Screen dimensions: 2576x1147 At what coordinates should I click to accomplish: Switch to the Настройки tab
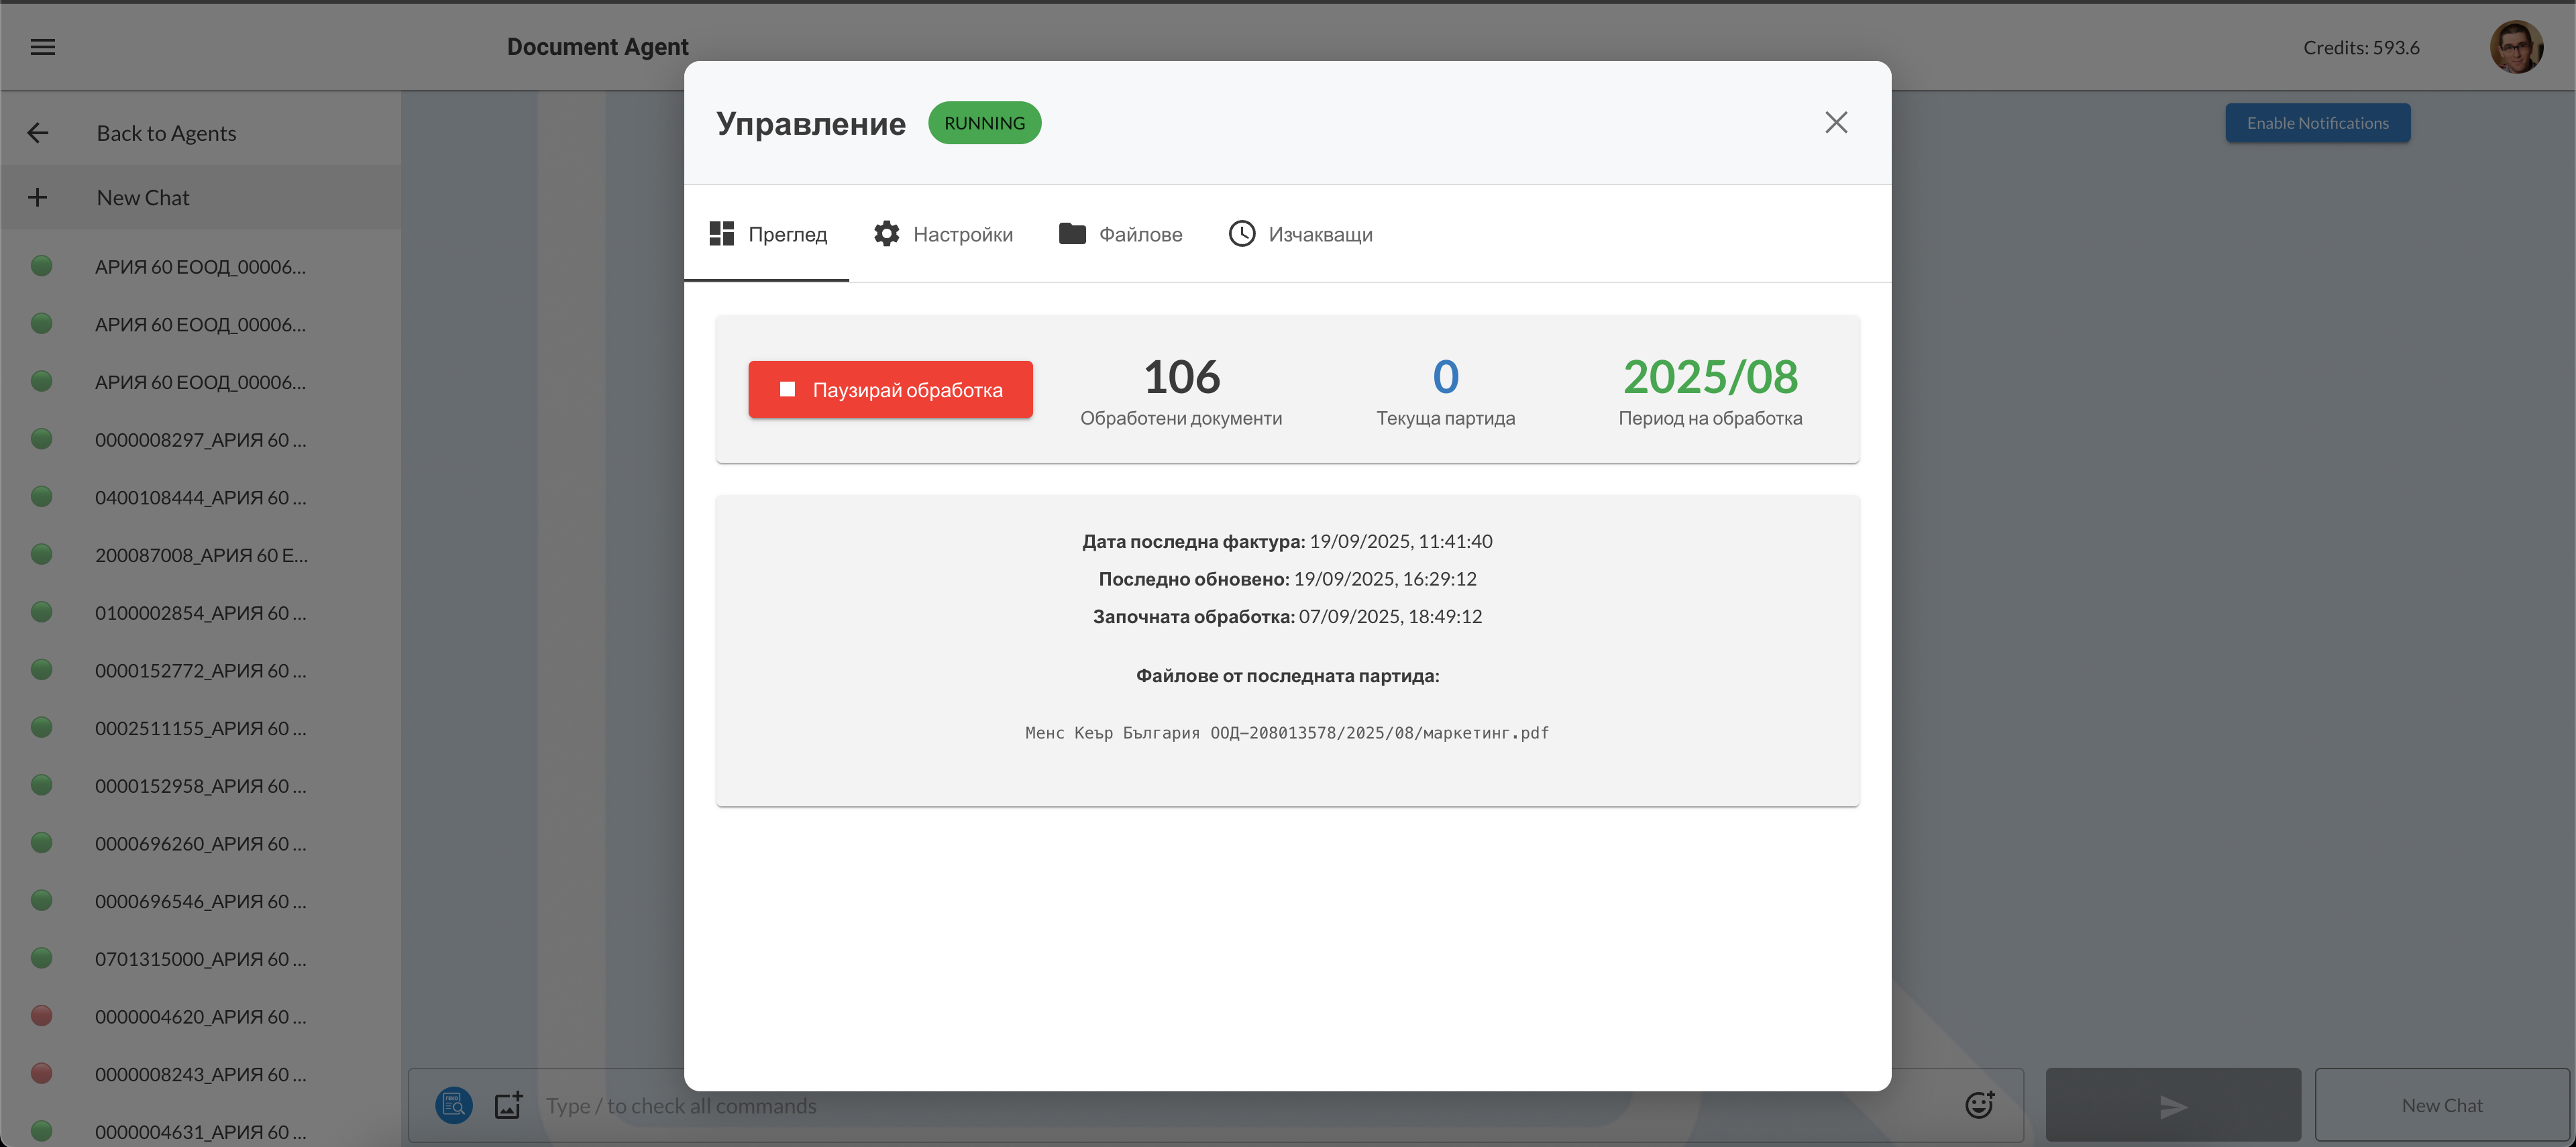943,234
